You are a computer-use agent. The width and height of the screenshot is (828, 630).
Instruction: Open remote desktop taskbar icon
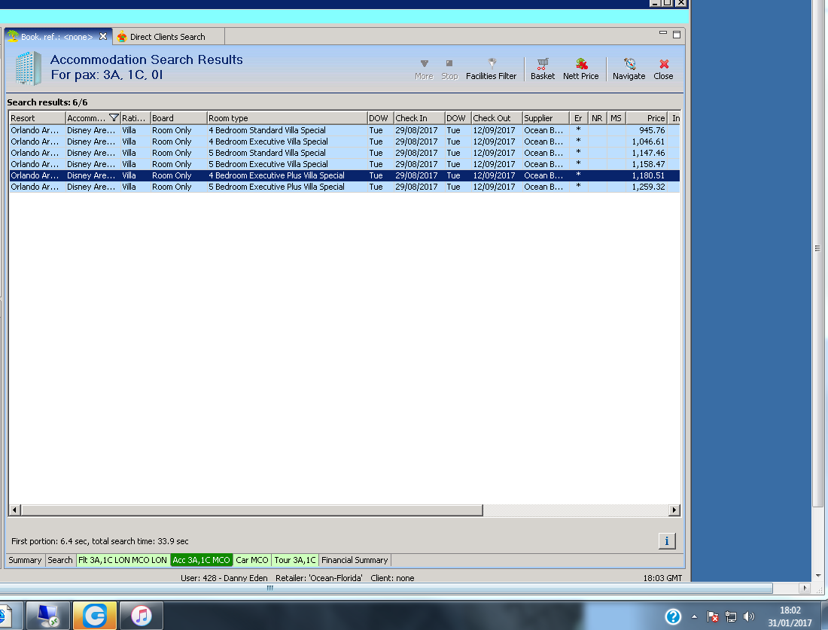click(x=48, y=615)
